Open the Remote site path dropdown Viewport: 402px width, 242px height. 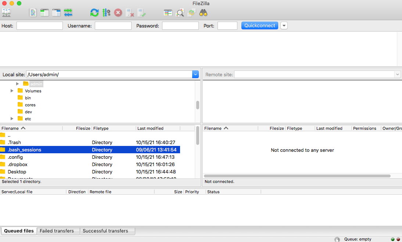397,74
